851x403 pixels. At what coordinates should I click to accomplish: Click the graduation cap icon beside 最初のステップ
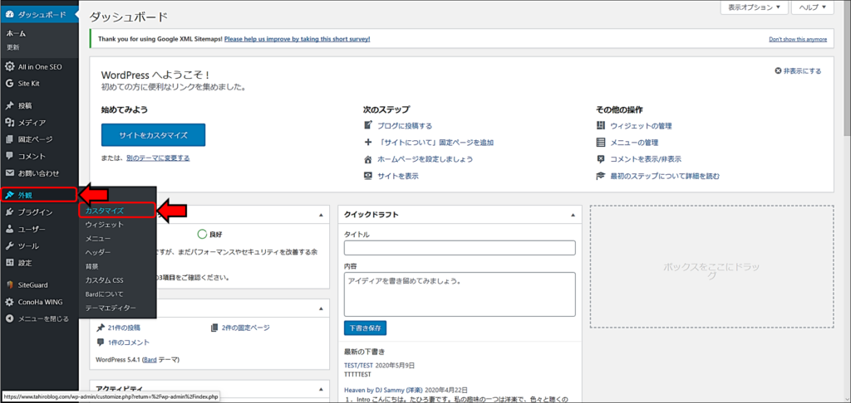[x=600, y=176]
